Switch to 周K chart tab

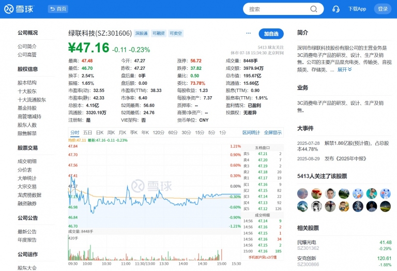pos(111,132)
